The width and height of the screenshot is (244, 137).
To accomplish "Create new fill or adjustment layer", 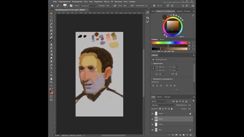I will click(x=180, y=135).
